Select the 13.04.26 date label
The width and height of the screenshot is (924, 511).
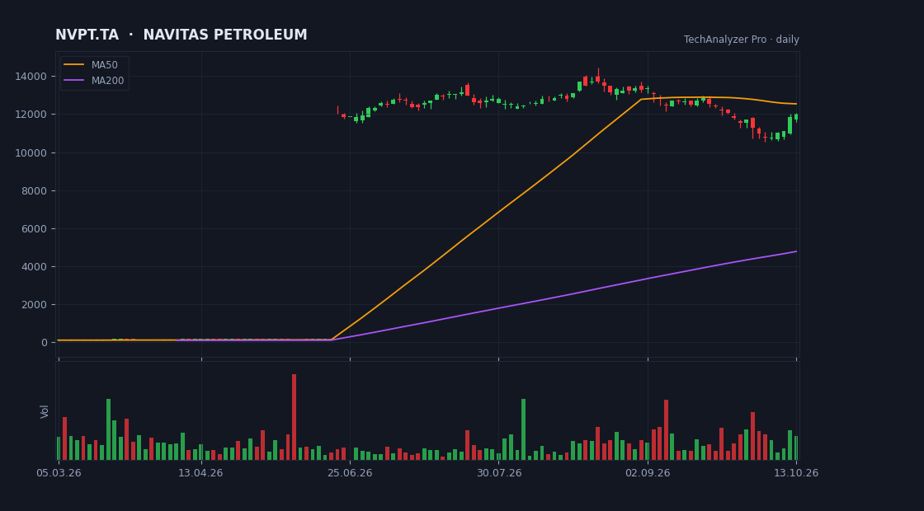click(x=201, y=473)
